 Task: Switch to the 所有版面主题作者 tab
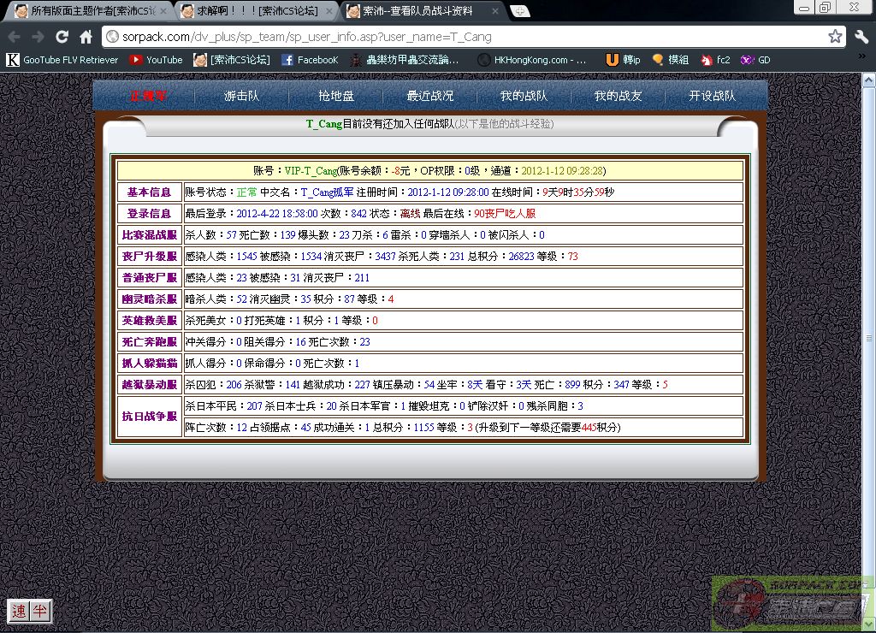pyautogui.click(x=86, y=11)
